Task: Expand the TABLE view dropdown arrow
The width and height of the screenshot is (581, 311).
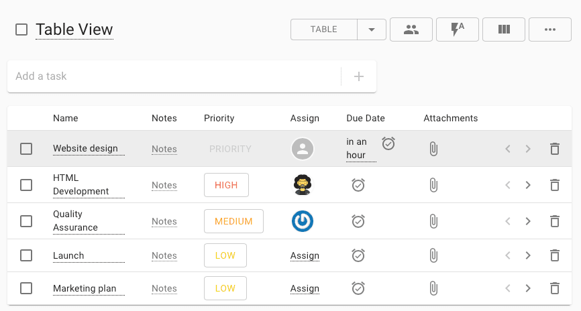Action: click(x=371, y=29)
